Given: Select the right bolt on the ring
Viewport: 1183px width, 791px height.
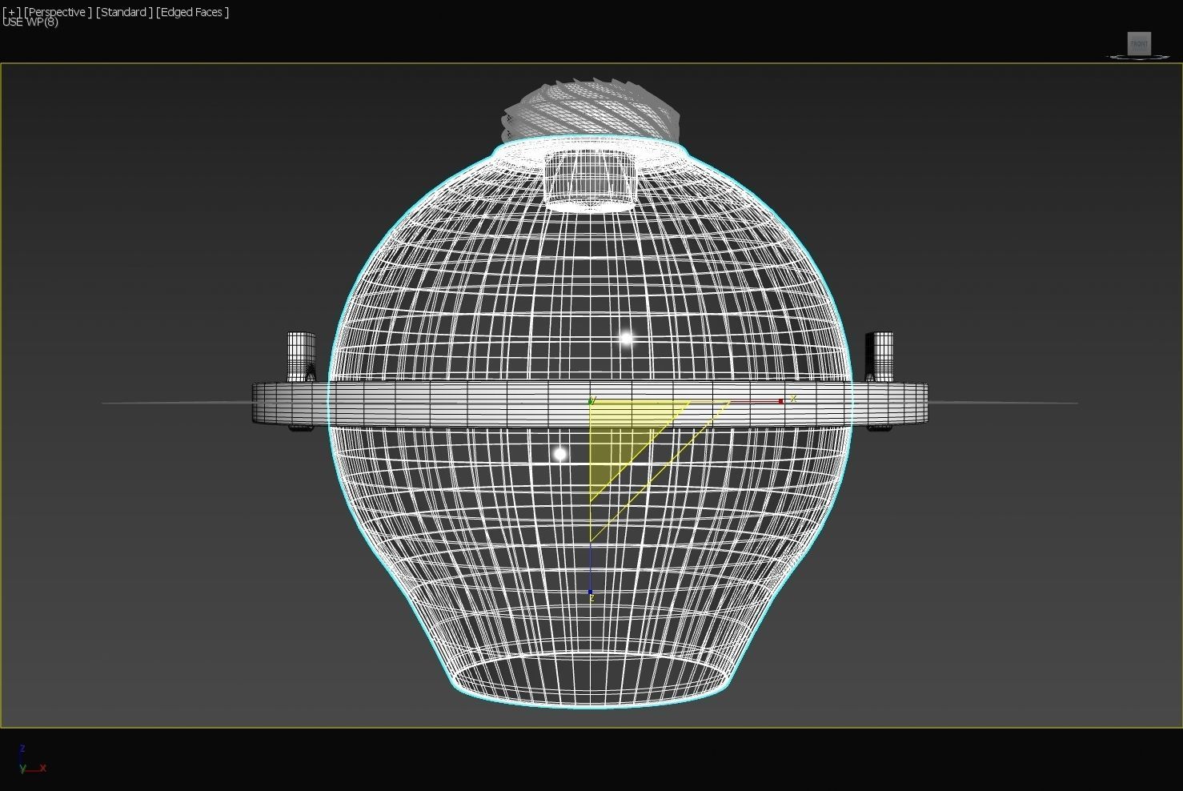Looking at the screenshot, I should pyautogui.click(x=879, y=357).
